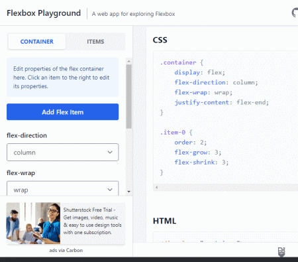
Task: Switch to the ITEMS tab
Action: 95,42
